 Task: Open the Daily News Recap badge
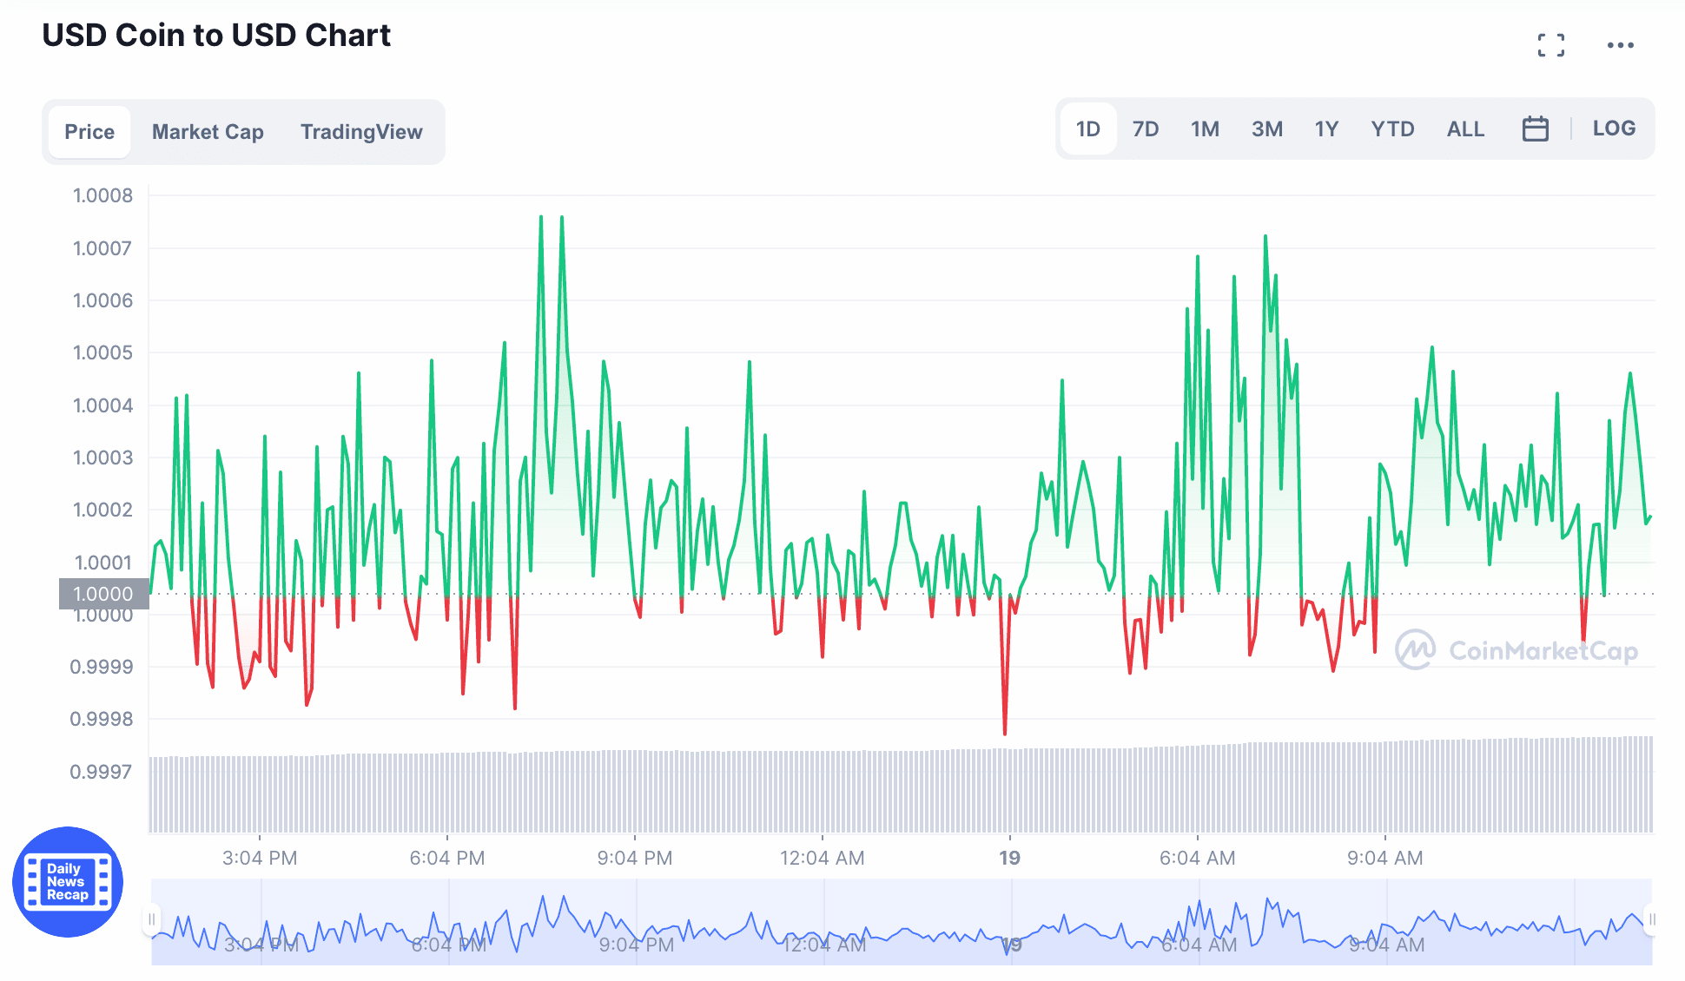[68, 882]
